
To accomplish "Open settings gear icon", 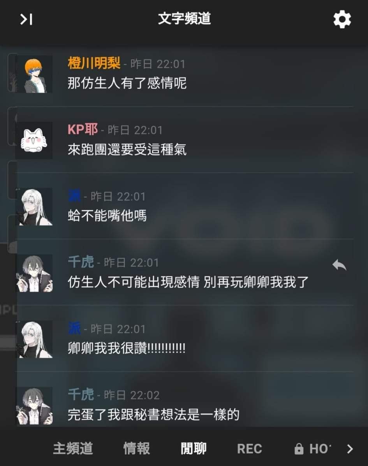I will [x=342, y=19].
